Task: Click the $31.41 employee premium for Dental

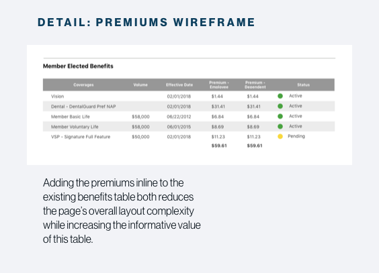Action: (218, 107)
